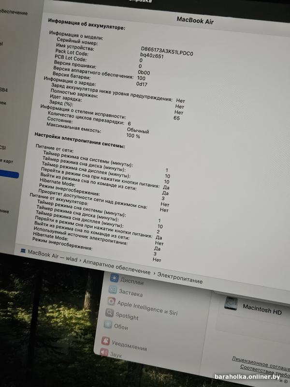
Task: Open Заставка settings item
Action: [x=130, y=293]
